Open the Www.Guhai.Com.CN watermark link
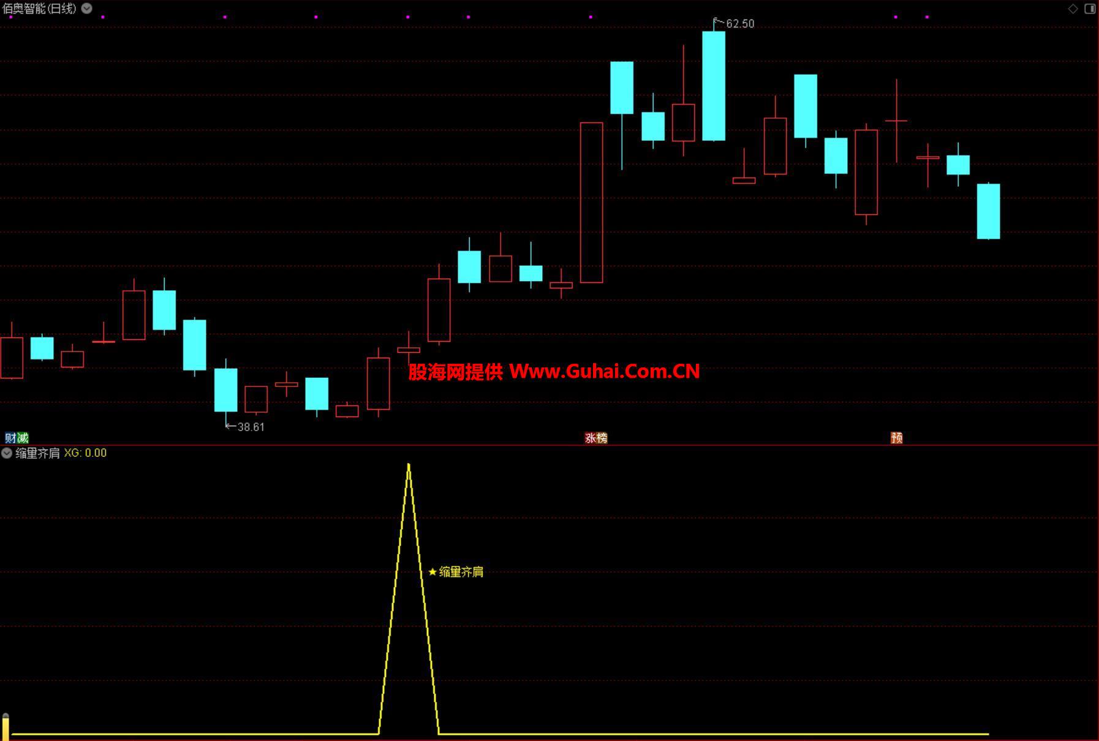 tap(604, 371)
